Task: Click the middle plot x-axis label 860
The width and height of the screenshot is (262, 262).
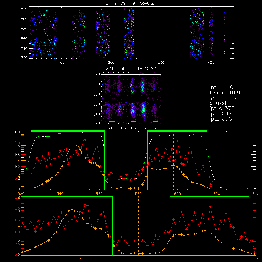Action: pyautogui.click(x=159, y=128)
